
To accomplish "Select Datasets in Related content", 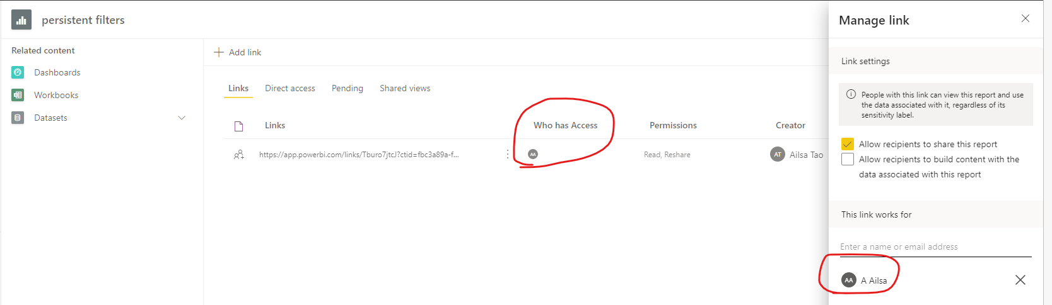I will [50, 118].
